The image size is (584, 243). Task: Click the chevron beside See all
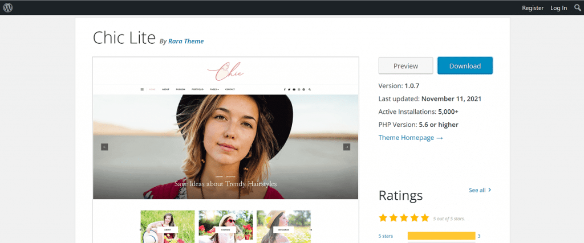490,190
